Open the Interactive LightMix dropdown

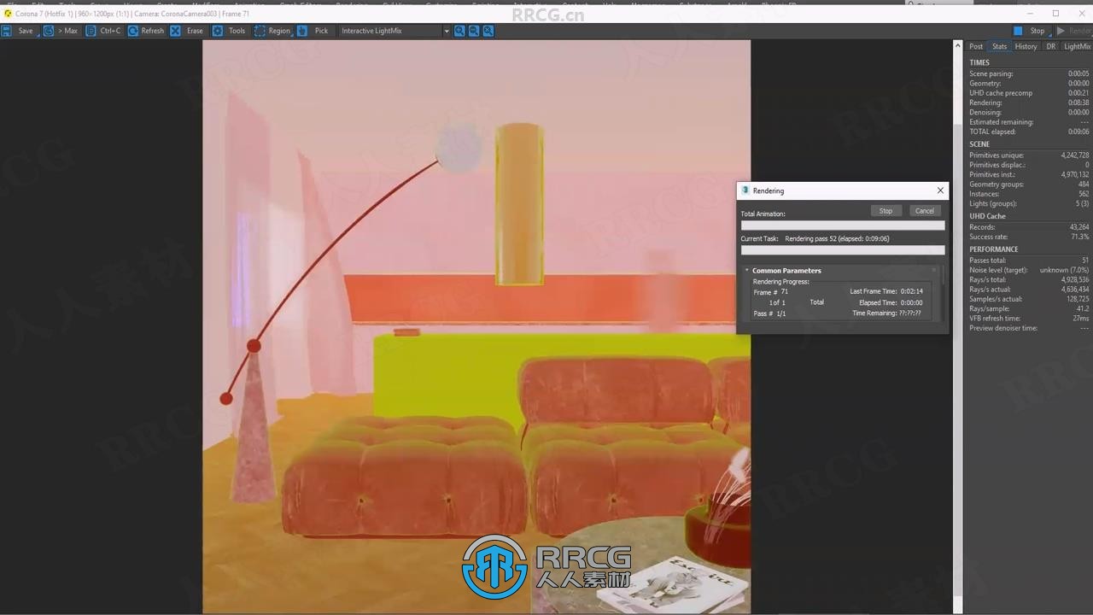pos(395,31)
